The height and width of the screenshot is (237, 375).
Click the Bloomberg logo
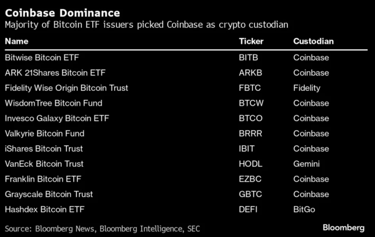point(344,228)
